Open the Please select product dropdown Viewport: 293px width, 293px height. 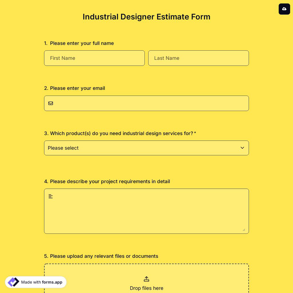pos(146,148)
